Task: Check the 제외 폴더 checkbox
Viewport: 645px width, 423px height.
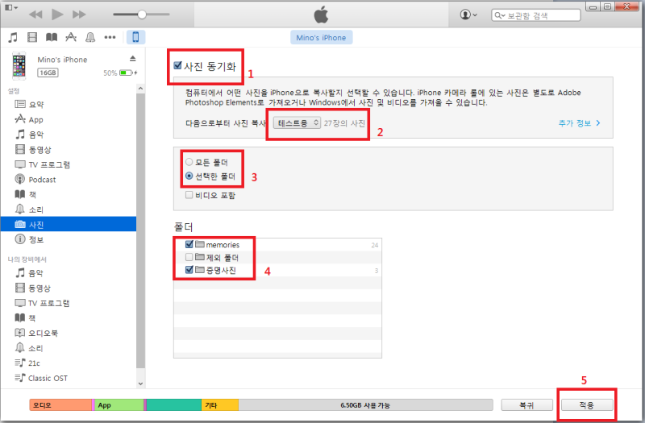Action: [189, 257]
